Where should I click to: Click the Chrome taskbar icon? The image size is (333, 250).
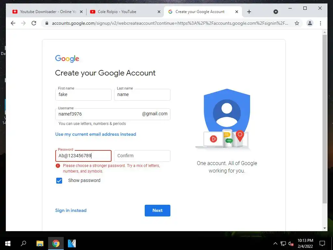pyautogui.click(x=56, y=243)
